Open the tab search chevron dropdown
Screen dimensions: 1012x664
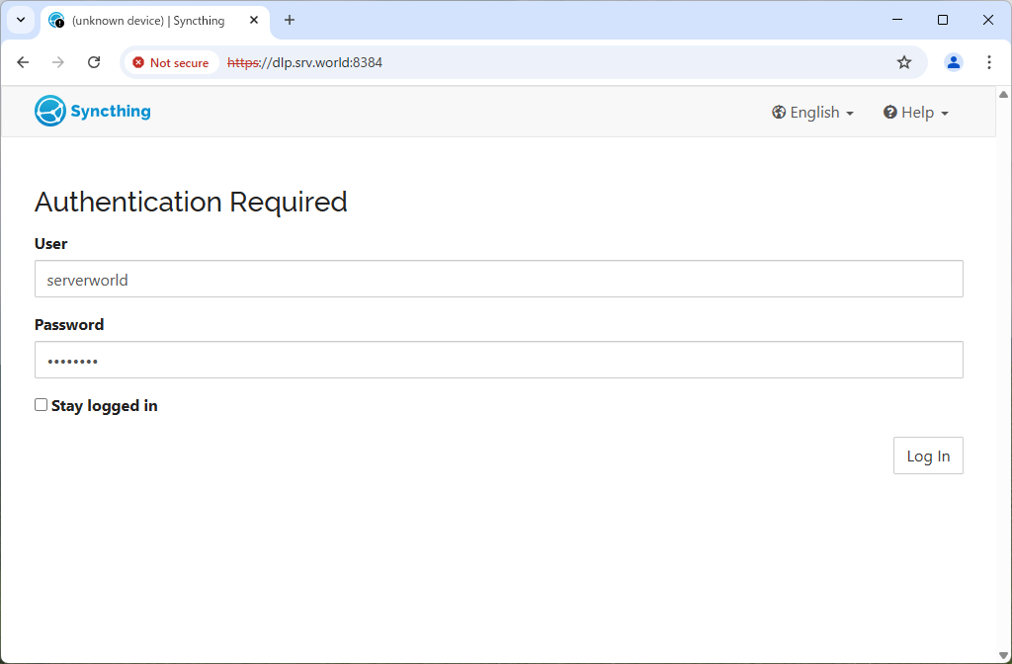point(21,20)
